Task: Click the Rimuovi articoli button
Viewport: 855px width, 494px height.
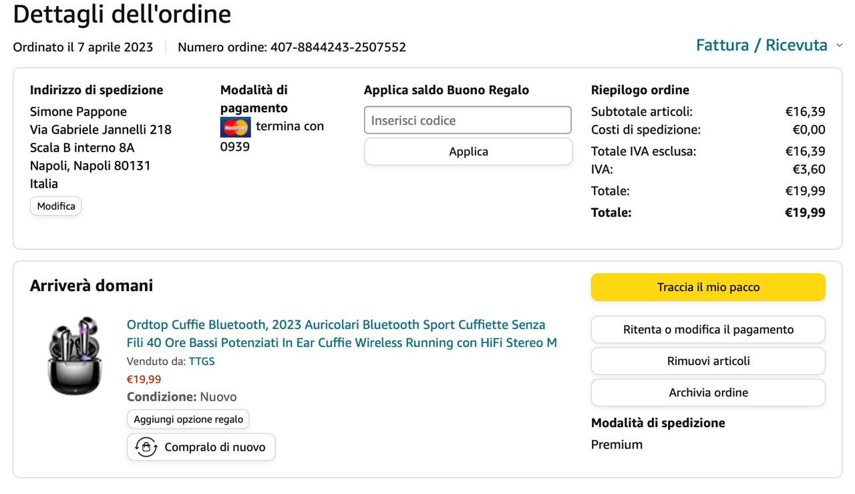Action: coord(708,361)
